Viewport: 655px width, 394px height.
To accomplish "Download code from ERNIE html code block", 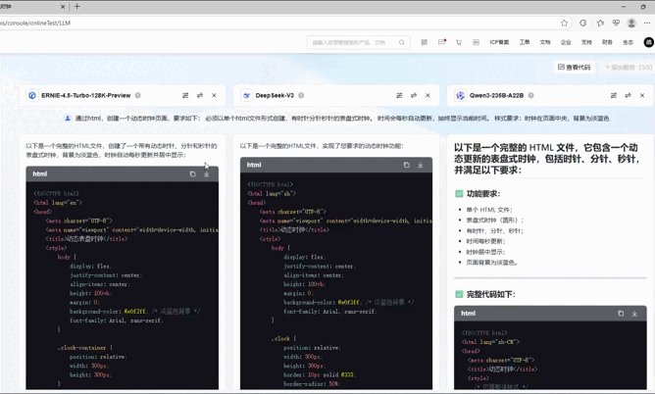I will (206, 174).
